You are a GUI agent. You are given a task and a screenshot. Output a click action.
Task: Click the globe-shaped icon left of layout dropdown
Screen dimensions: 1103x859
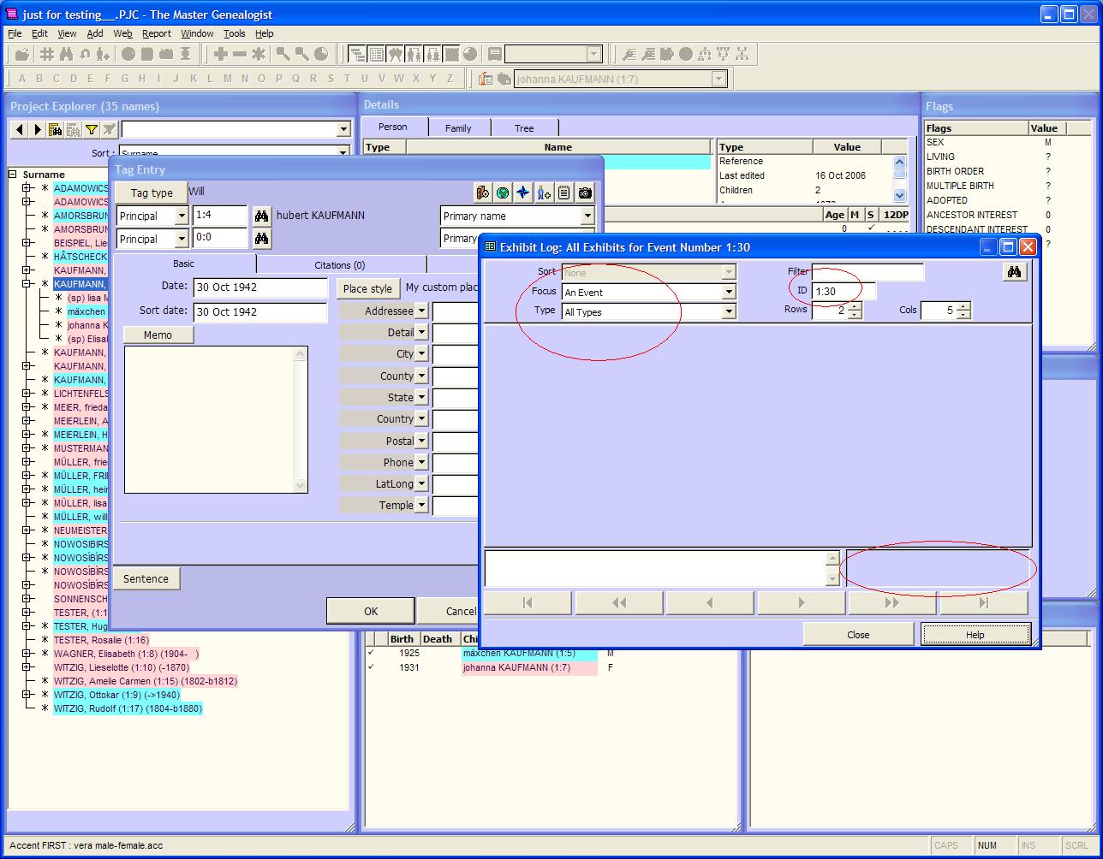(x=470, y=54)
